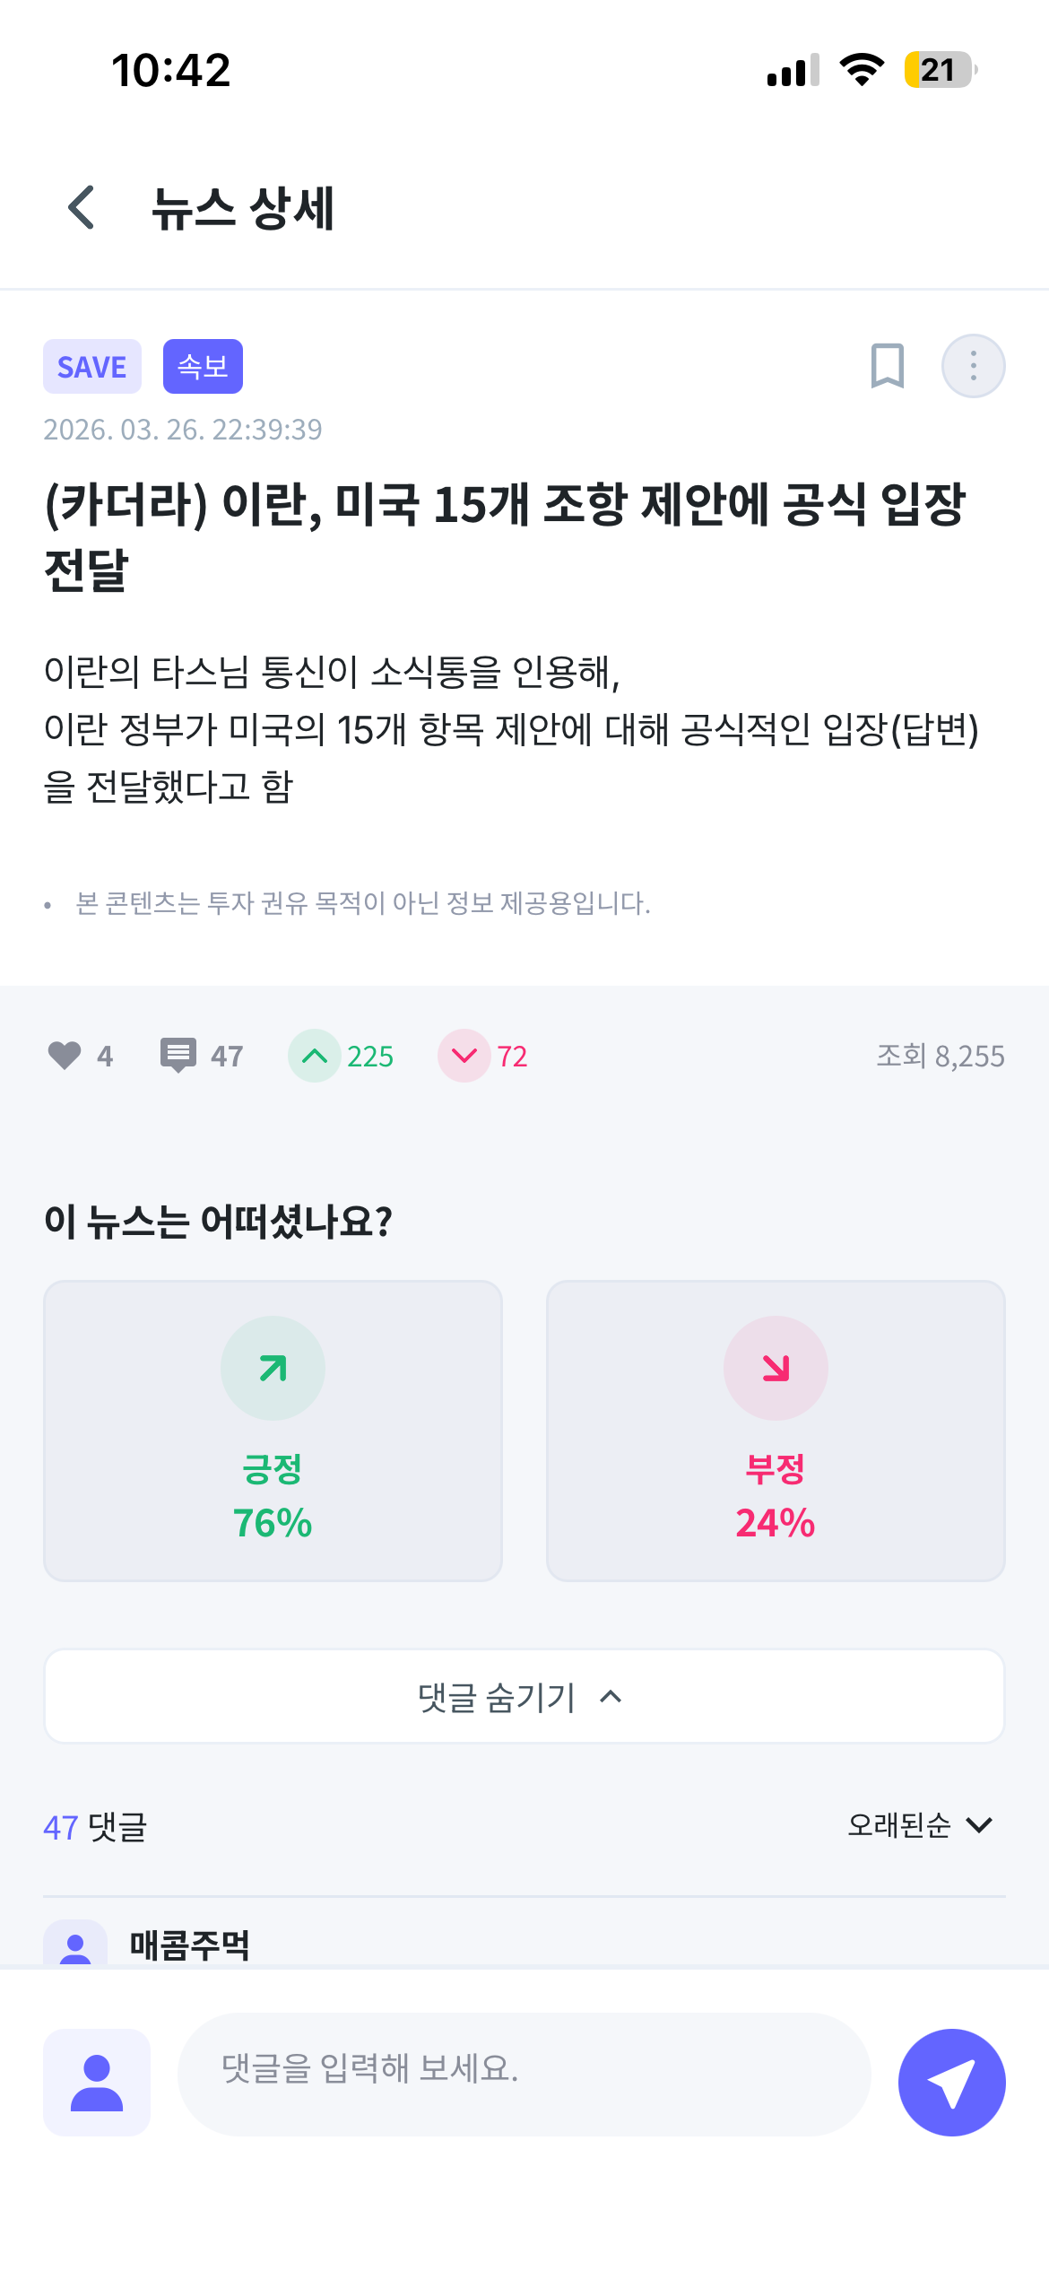Collapse comments with 댓글 숨기기
1049x2271 pixels.
click(x=524, y=1696)
